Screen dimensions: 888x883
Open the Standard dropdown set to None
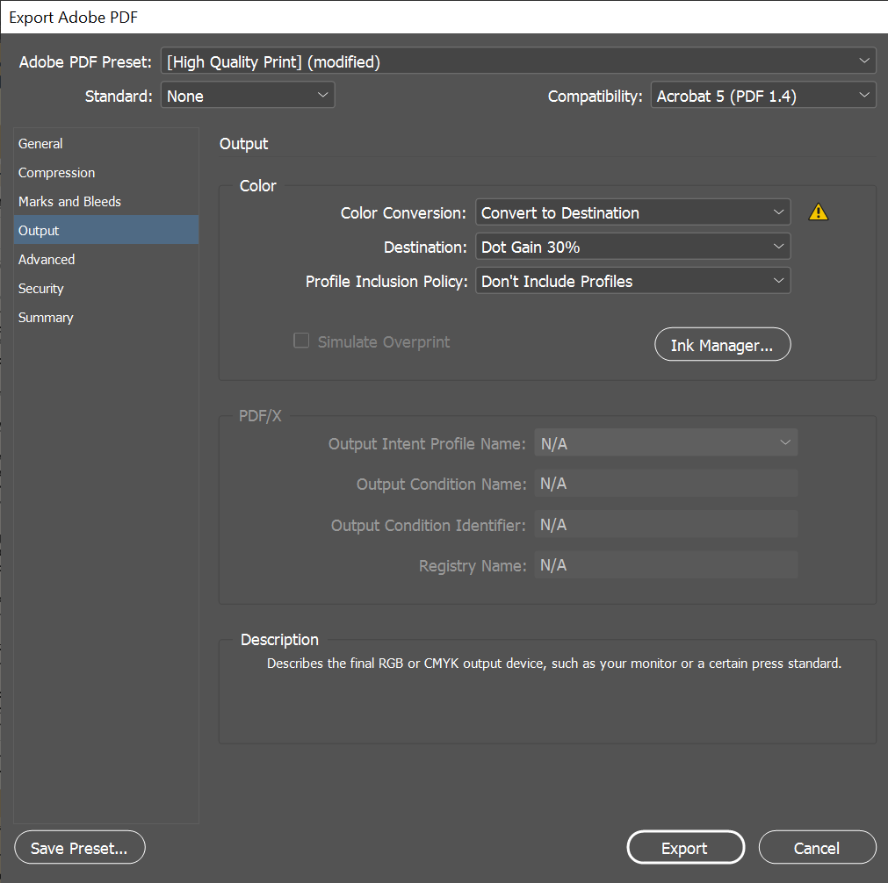tap(248, 96)
